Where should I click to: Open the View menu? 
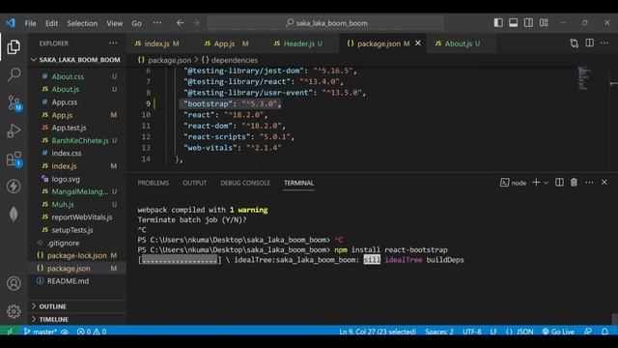click(114, 23)
